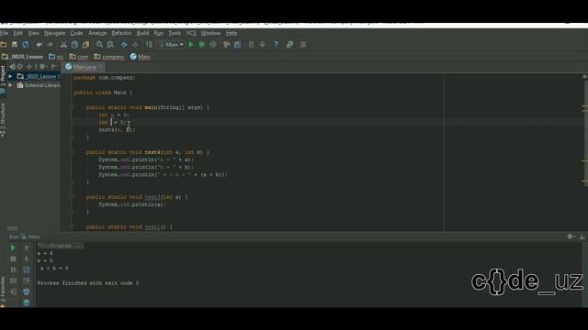Open the File menu
This screenshot has height=330, width=588.
(4, 33)
